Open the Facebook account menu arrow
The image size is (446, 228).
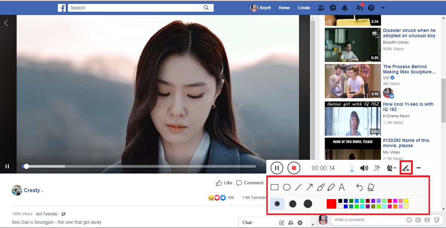383,8
